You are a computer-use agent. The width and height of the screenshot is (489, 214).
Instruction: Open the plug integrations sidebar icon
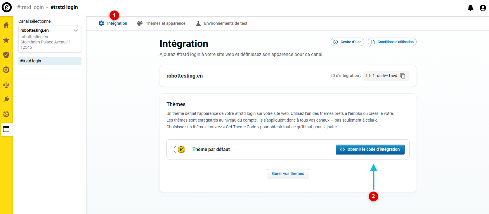(x=6, y=99)
